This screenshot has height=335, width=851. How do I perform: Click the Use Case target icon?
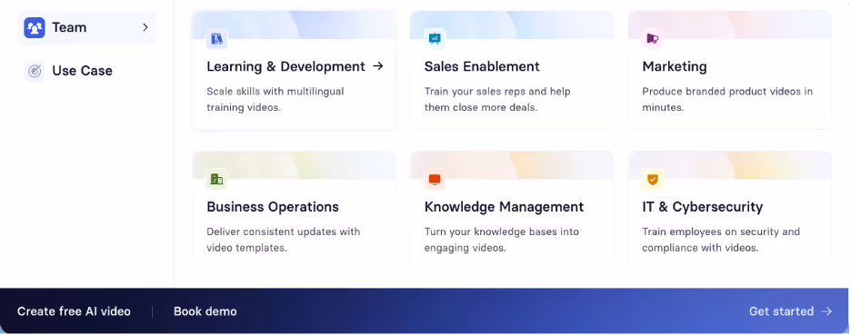click(35, 71)
